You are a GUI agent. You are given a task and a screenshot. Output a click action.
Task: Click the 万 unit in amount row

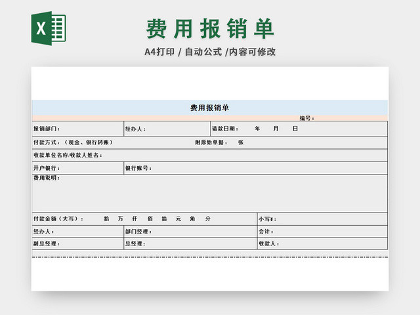click(x=121, y=219)
